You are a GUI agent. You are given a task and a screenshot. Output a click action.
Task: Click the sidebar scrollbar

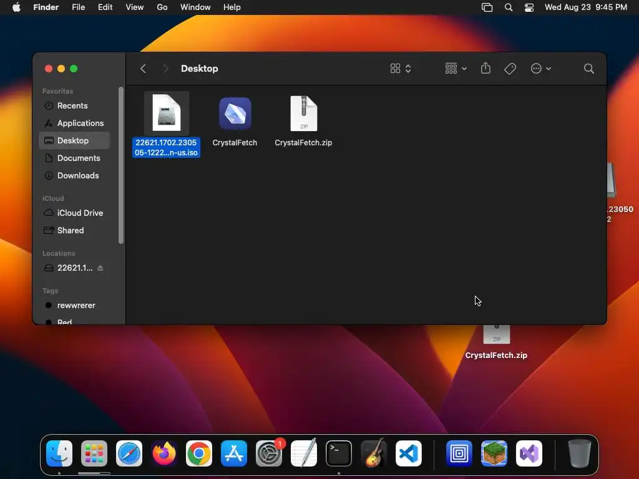[x=120, y=165]
